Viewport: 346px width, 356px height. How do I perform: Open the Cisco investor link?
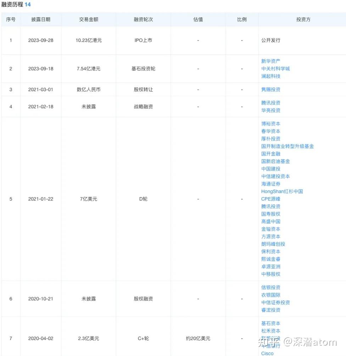click(x=267, y=353)
